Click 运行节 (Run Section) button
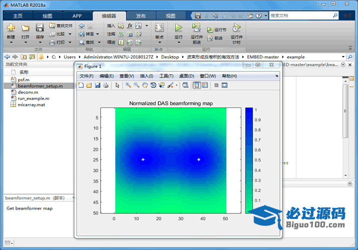358x250 pixels. tap(217, 30)
